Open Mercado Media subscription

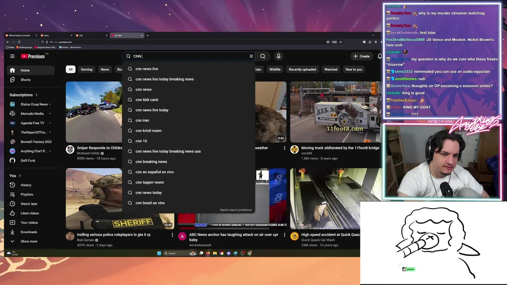click(30, 114)
